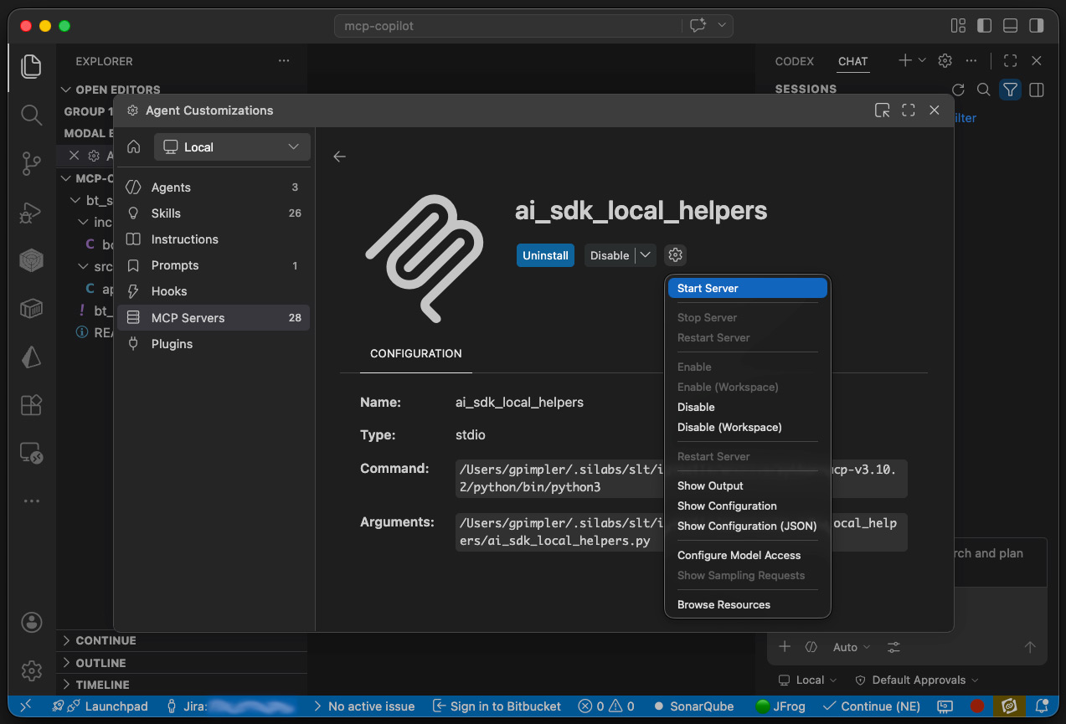Maximize the Agent Customizations dialog
Image resolution: width=1066 pixels, height=724 pixels.
908,110
